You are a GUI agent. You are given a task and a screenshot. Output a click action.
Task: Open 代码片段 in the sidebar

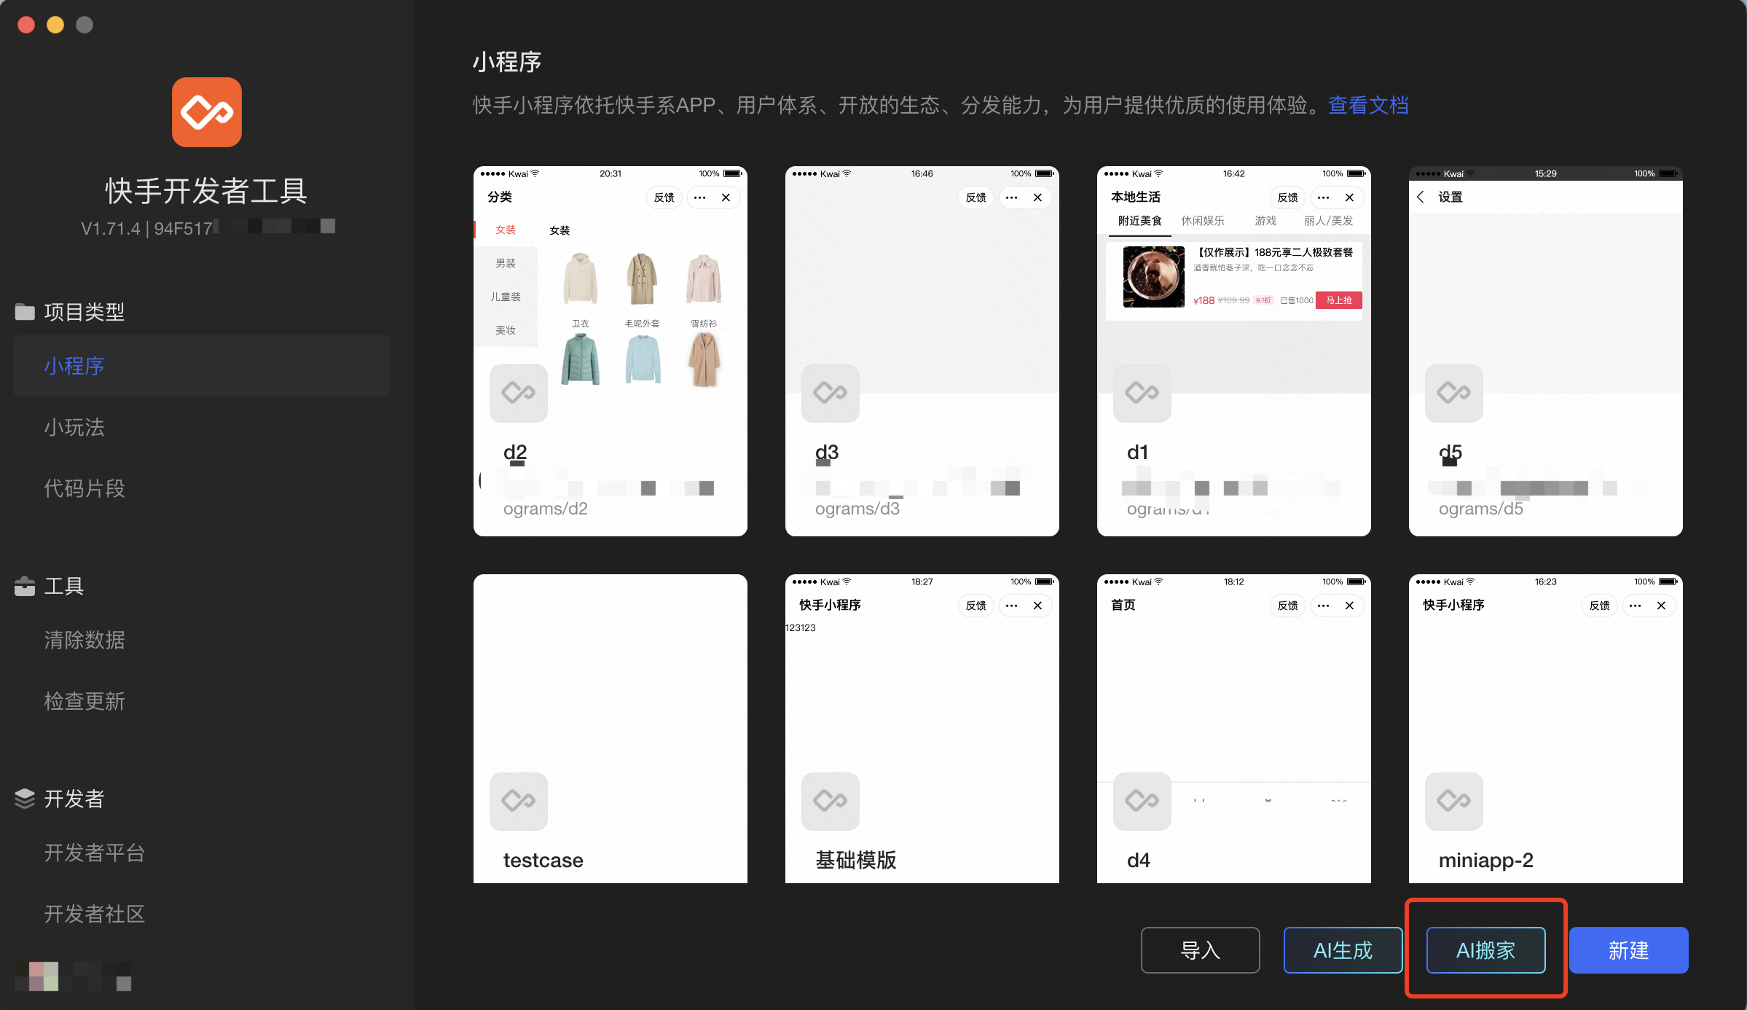pos(85,488)
